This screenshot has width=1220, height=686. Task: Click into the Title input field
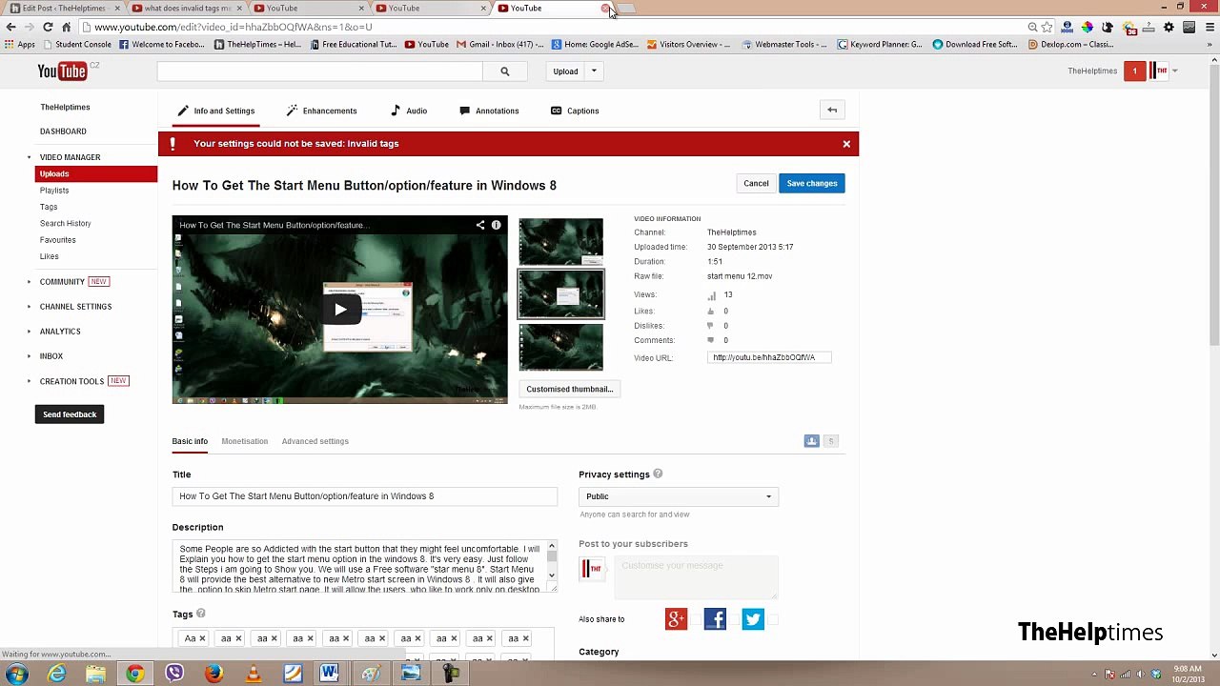364,496
